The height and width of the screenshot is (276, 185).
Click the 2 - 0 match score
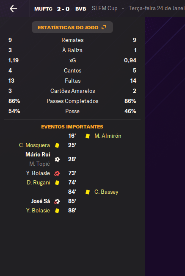[x=63, y=9]
